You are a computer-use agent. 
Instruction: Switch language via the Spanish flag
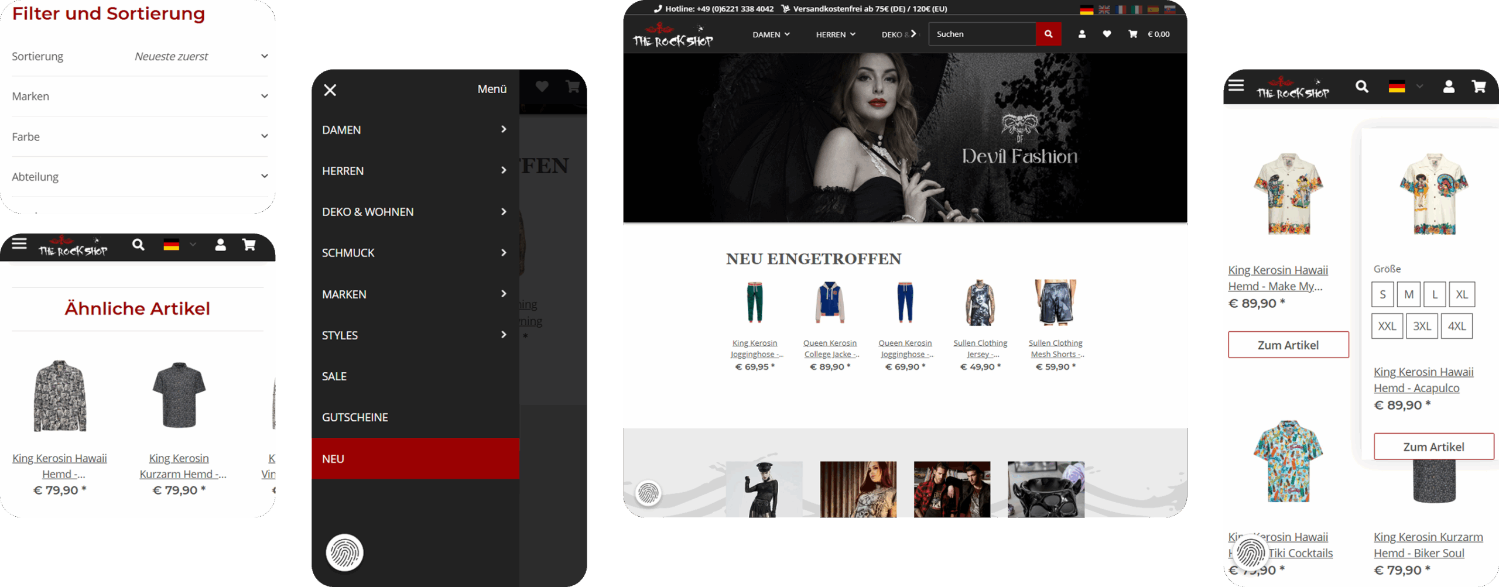click(x=1153, y=9)
